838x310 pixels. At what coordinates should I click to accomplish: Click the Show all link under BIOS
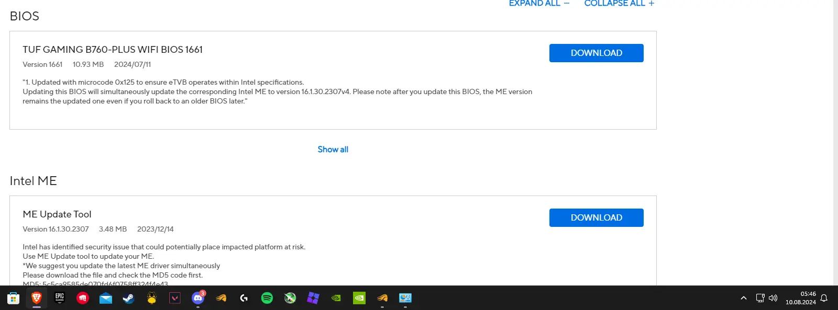coord(333,150)
